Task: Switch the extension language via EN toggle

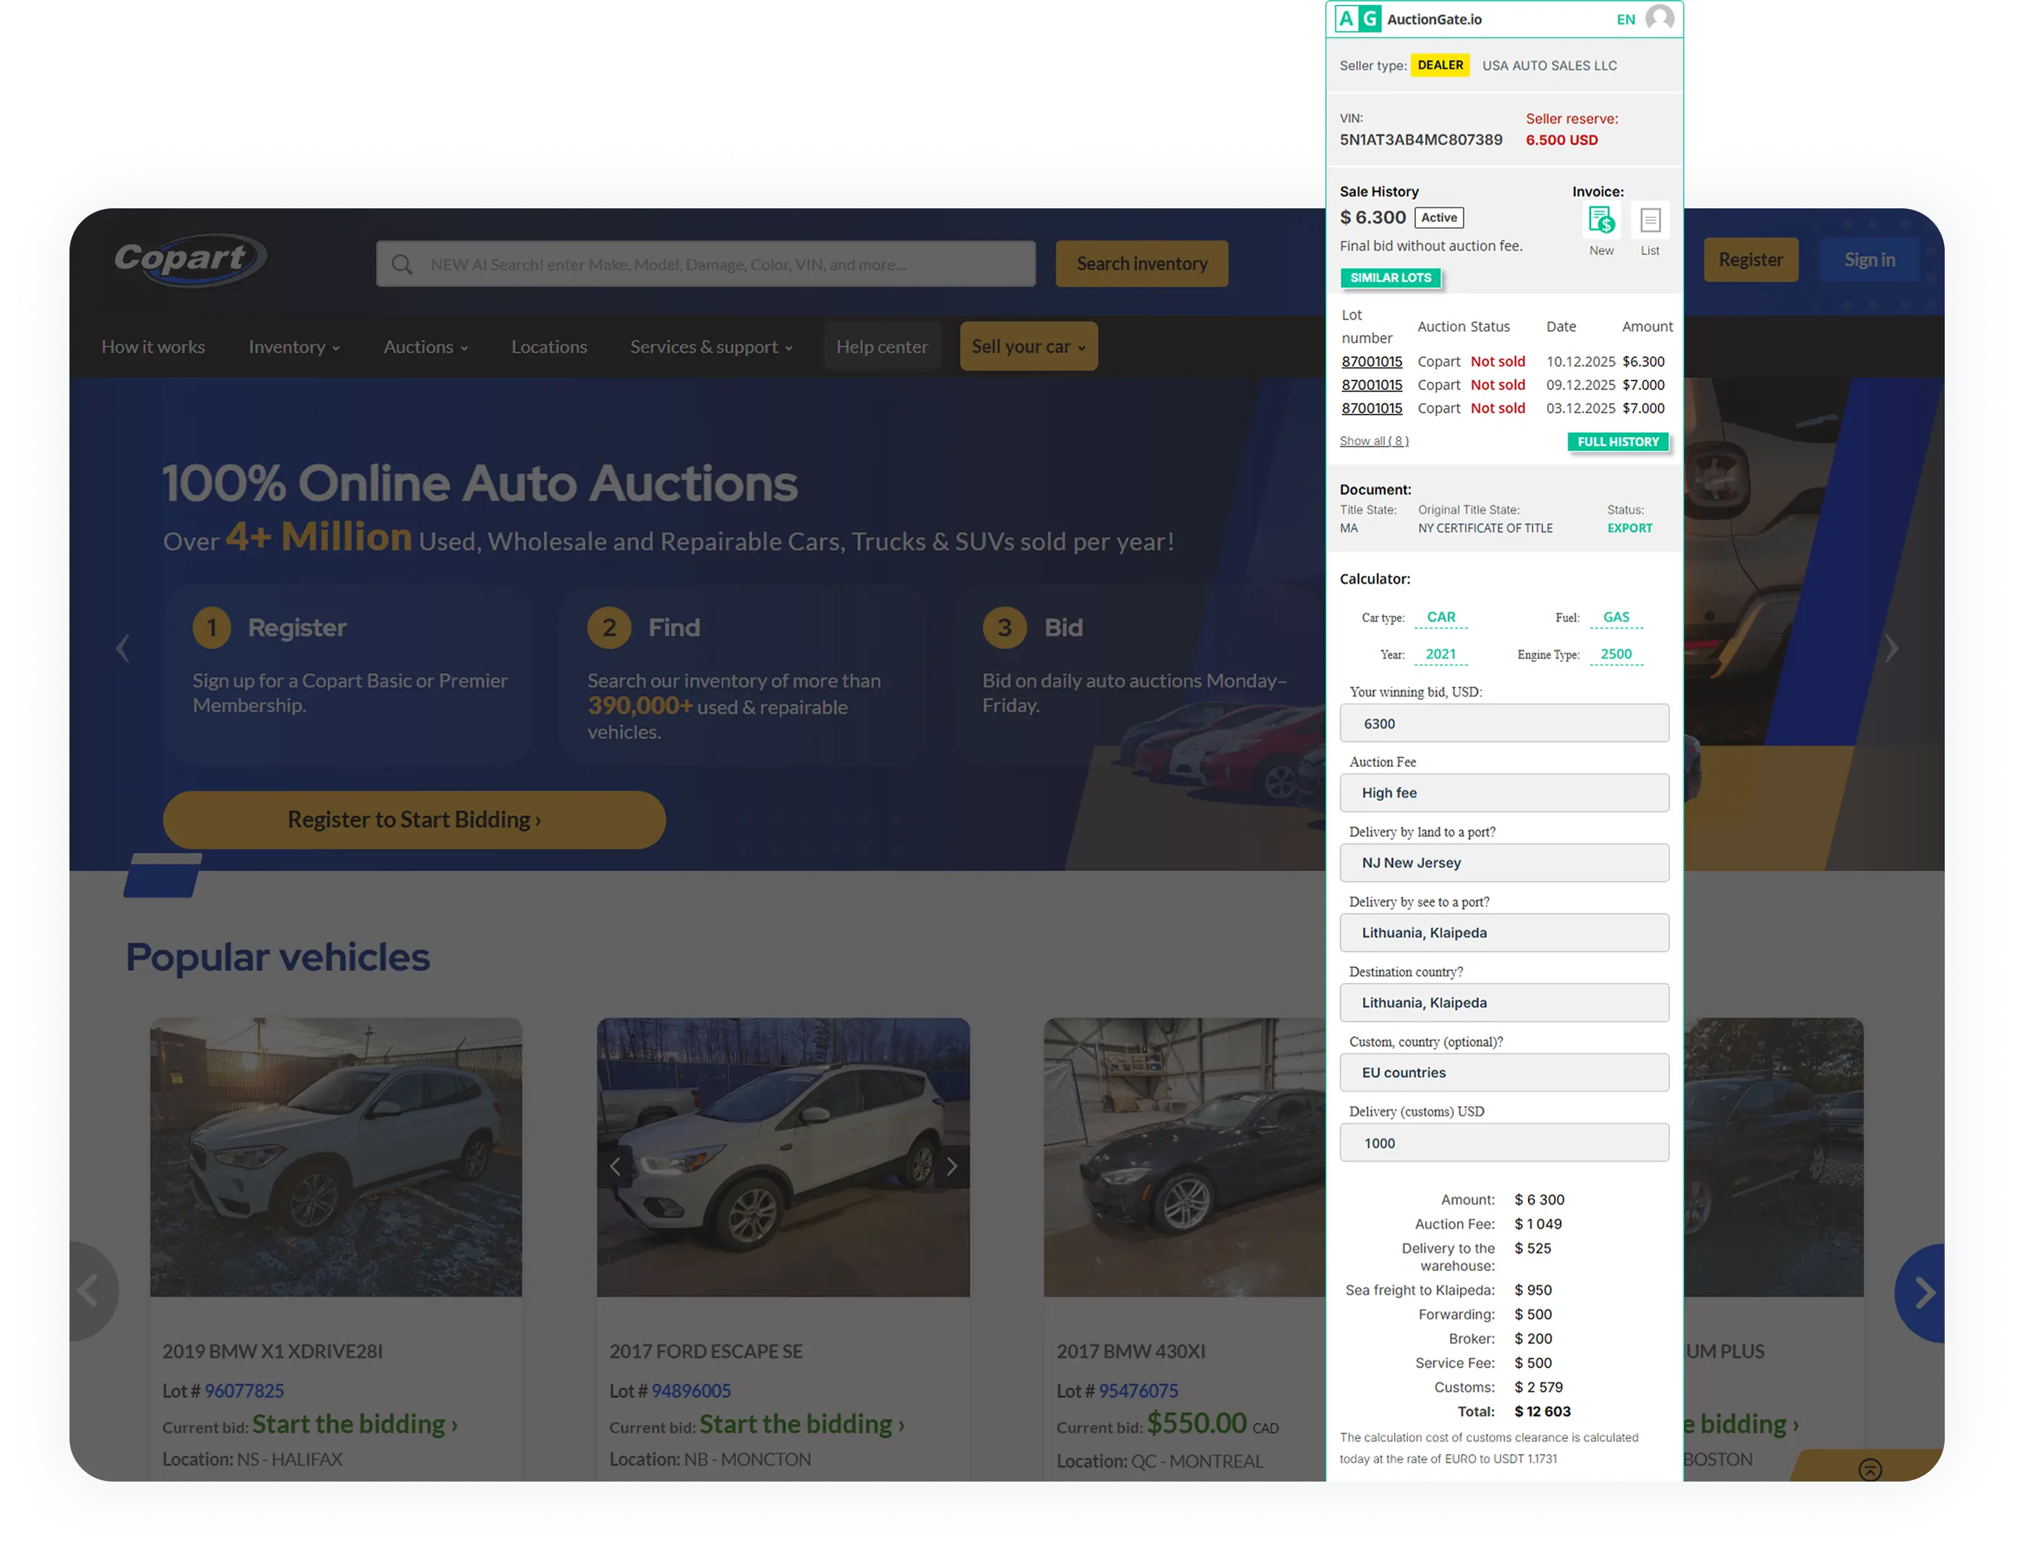Action: pos(1625,19)
